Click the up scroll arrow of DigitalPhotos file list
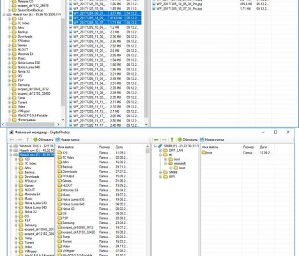 click(x=148, y=147)
